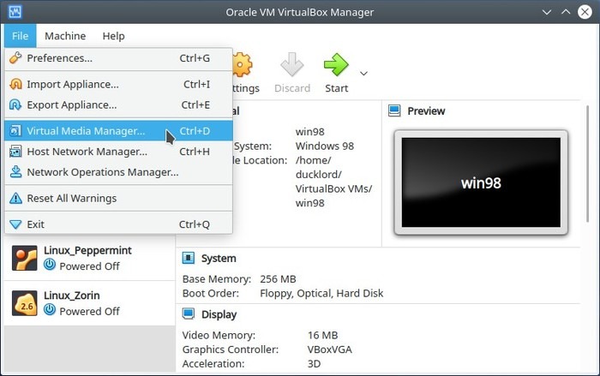Click the Linux_Zorin OS icon
This screenshot has height=376, width=600.
click(x=25, y=303)
